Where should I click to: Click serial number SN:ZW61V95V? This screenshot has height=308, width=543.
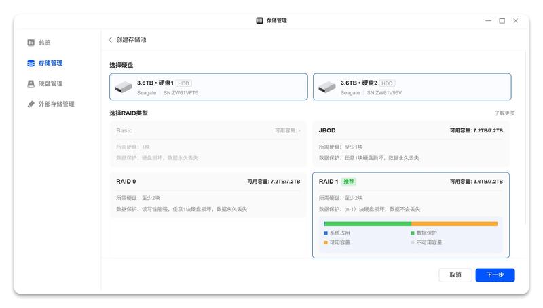pos(384,93)
